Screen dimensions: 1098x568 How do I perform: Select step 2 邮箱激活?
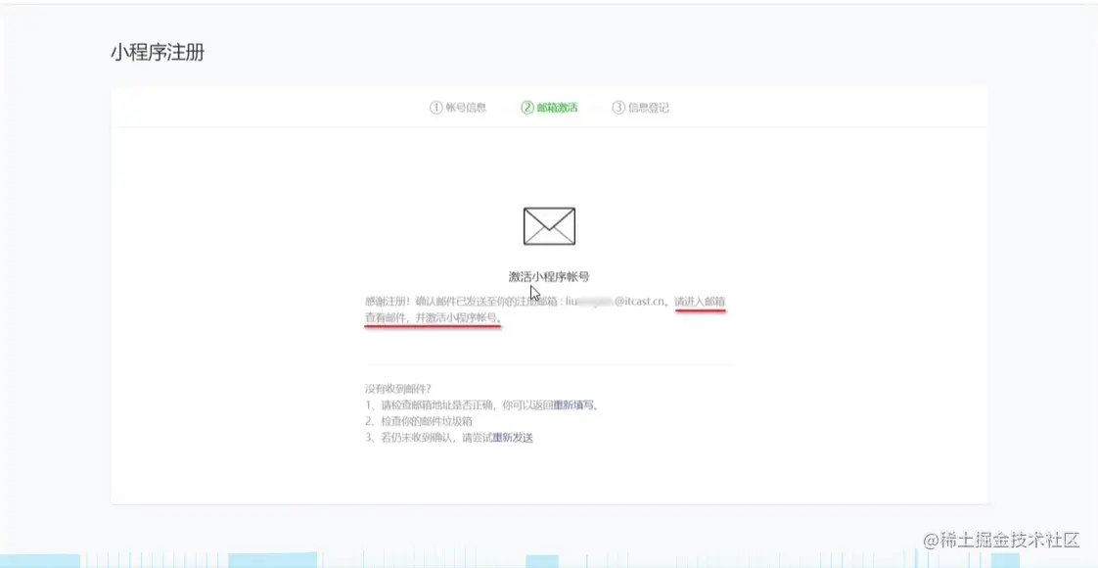pos(549,108)
